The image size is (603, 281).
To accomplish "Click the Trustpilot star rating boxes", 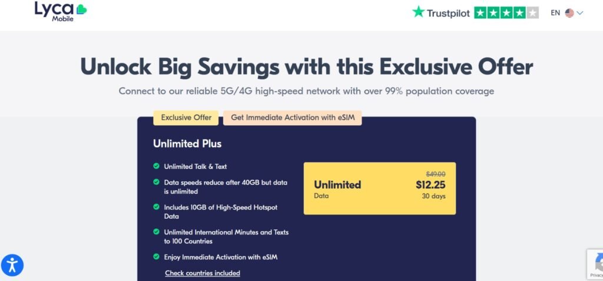I will tap(506, 12).
